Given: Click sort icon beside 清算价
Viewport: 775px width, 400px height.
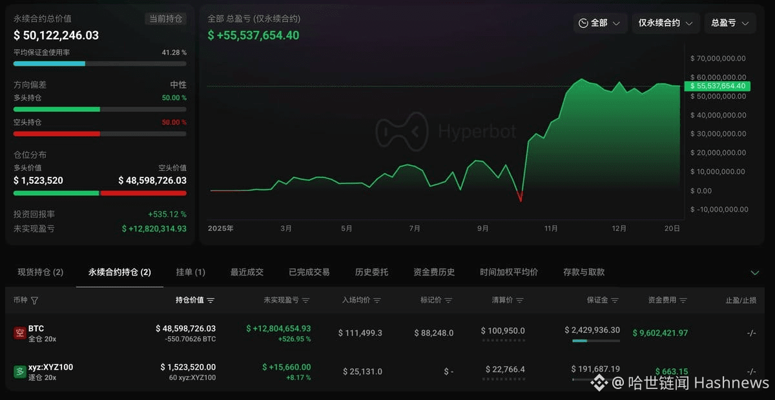Looking at the screenshot, I should [520, 301].
